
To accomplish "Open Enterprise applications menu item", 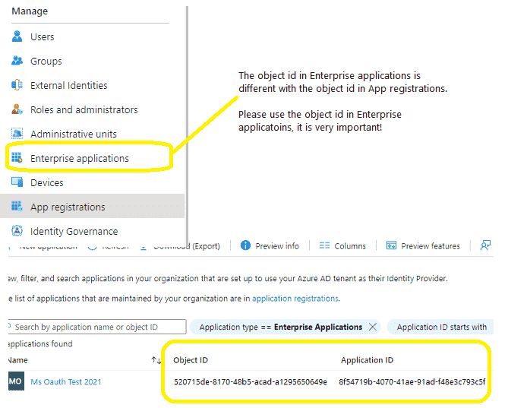I will pos(80,158).
